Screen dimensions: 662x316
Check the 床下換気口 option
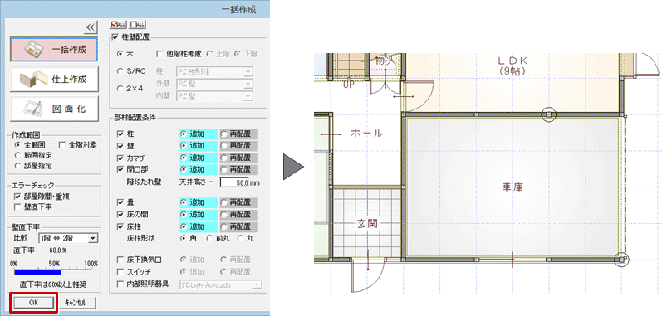pyautogui.click(x=120, y=260)
